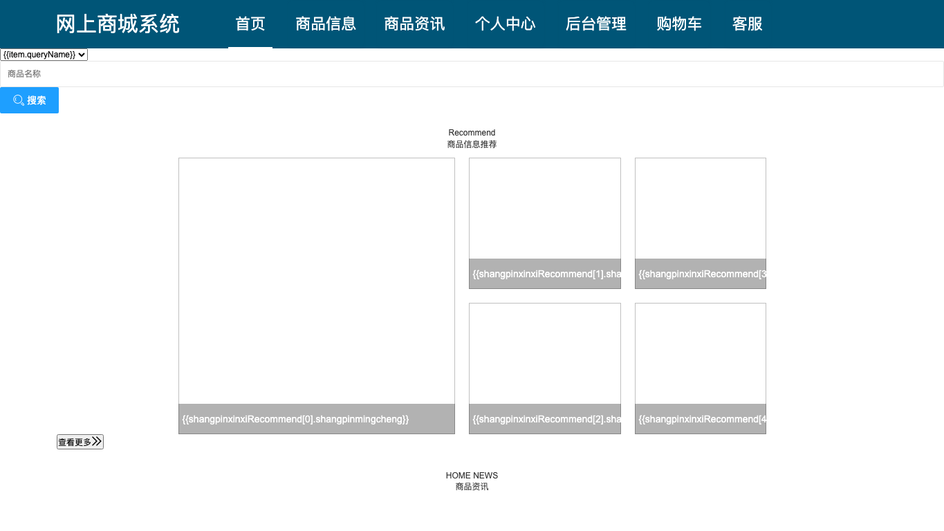Open the 商品资讯 menu item
The height and width of the screenshot is (531, 944).
[x=414, y=24]
